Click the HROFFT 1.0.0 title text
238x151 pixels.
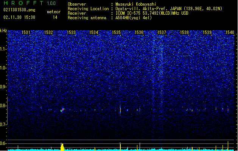[x=30, y=3]
